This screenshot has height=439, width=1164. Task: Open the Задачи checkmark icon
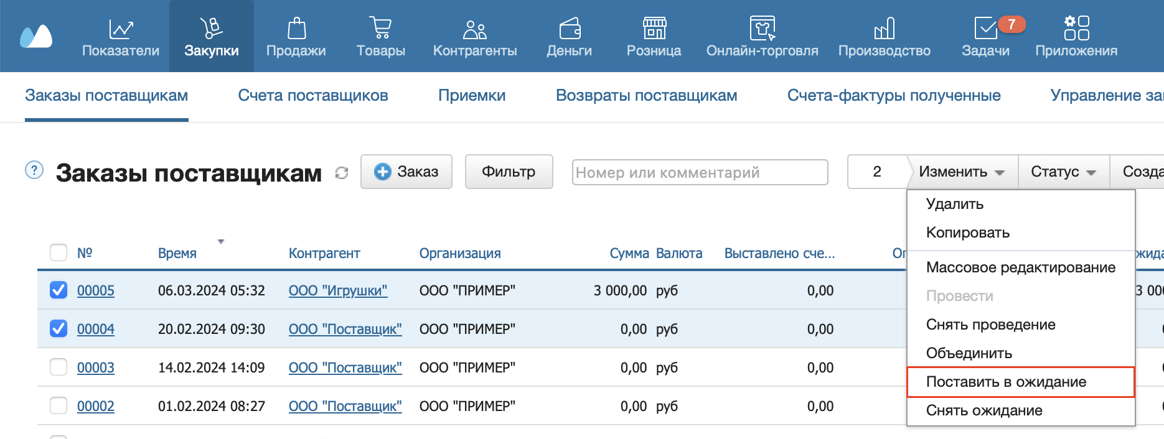[x=986, y=29]
